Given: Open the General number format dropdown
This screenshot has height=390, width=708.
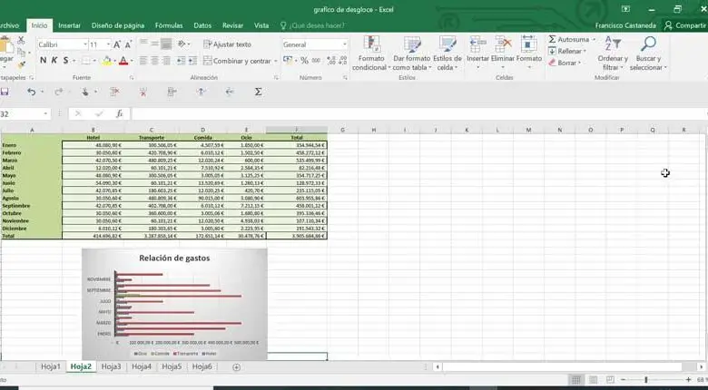Looking at the screenshot, I should 345,44.
